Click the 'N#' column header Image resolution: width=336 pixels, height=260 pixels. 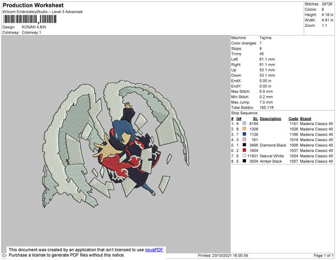[x=239, y=119]
